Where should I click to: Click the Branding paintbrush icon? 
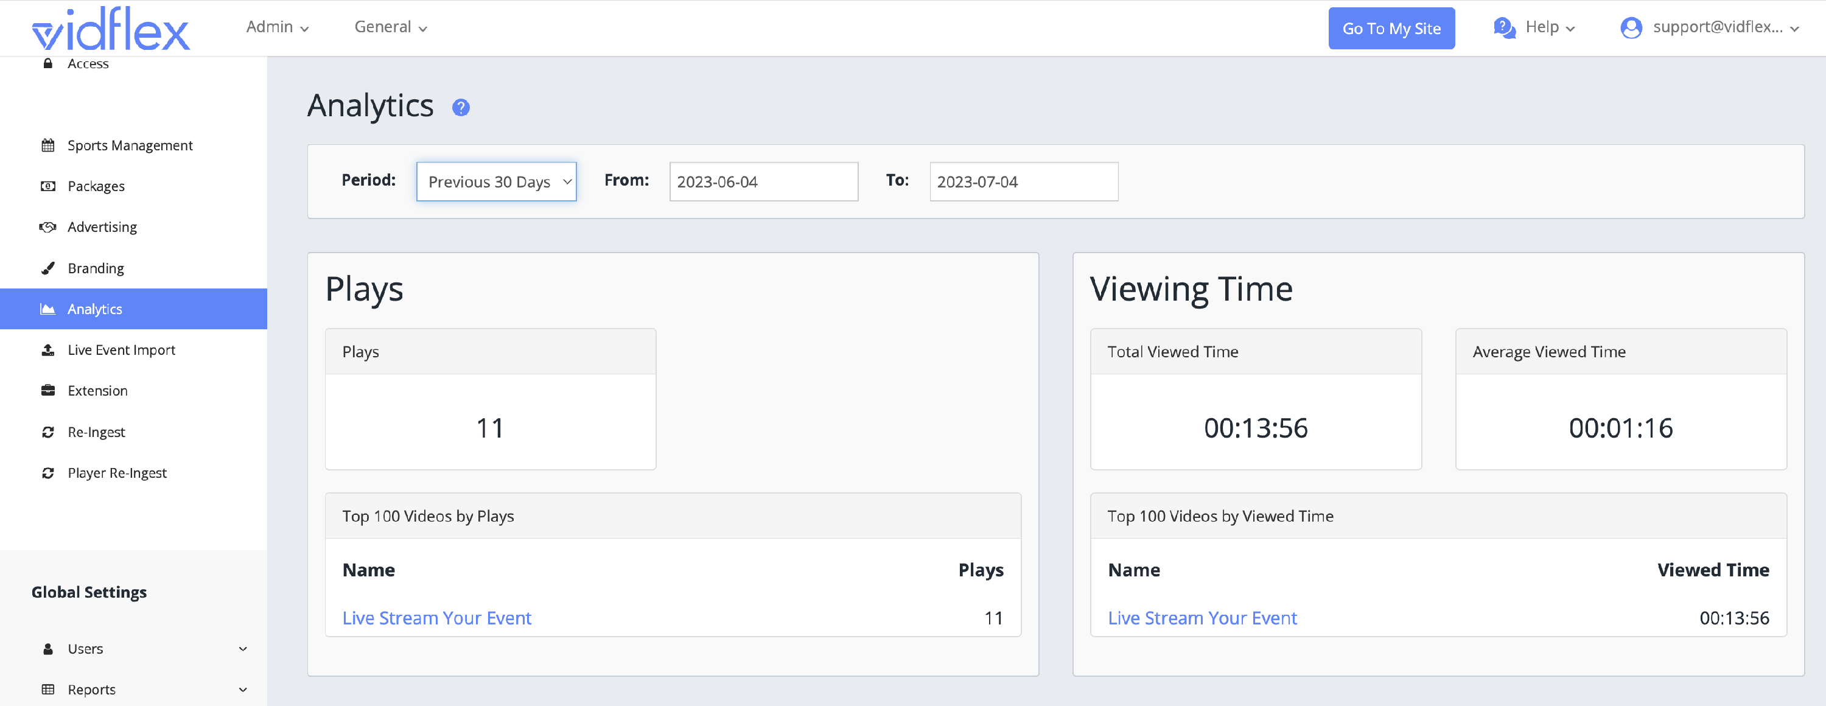(48, 268)
